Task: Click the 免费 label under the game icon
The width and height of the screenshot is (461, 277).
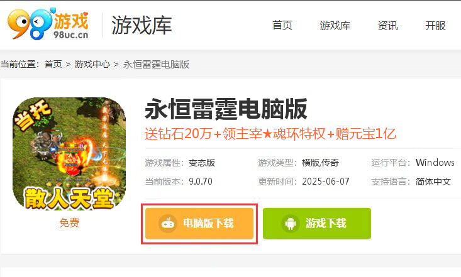Action: [x=69, y=222]
